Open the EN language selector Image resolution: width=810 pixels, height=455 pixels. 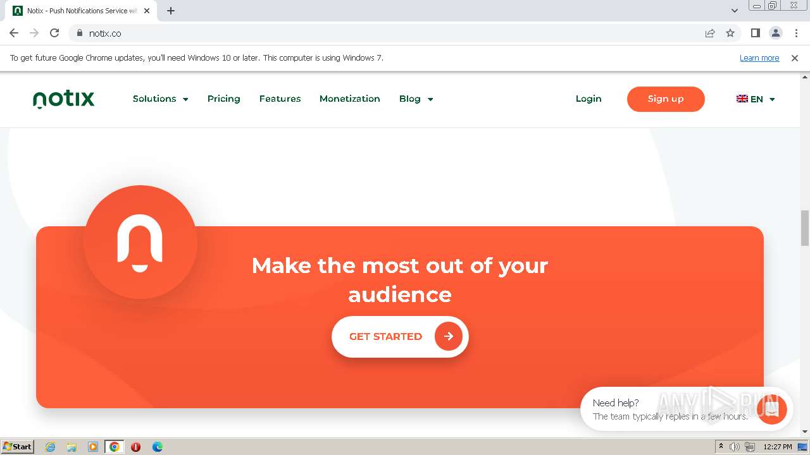pos(756,99)
